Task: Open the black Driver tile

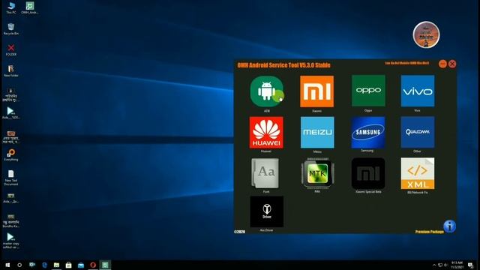Action: (267, 211)
